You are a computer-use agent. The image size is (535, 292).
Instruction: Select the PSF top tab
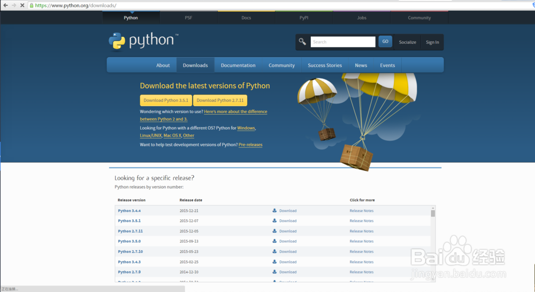pos(189,18)
